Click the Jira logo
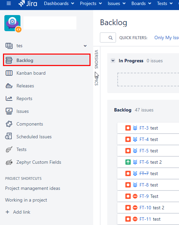Image resolution: width=179 pixels, height=225 pixels. point(28,3)
